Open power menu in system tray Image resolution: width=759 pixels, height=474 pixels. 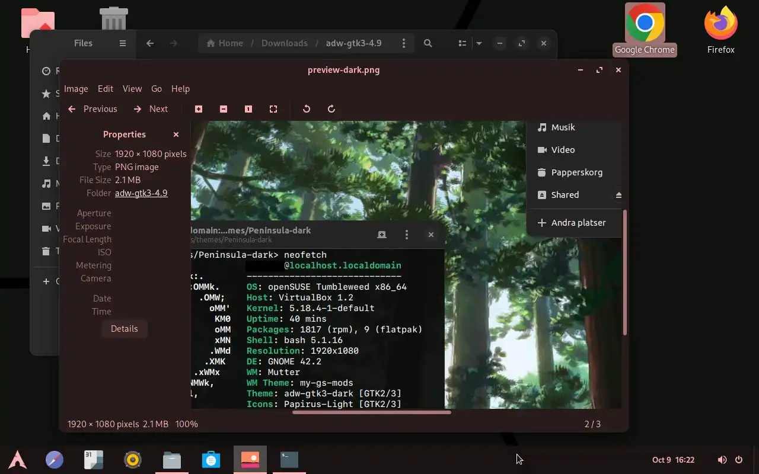point(739,460)
